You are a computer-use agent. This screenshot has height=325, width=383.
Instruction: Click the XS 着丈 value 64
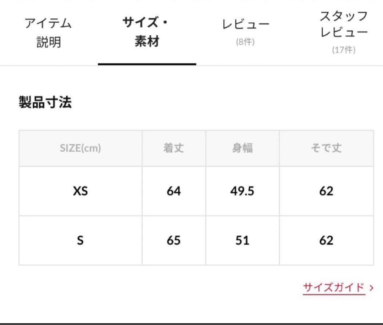(x=174, y=191)
